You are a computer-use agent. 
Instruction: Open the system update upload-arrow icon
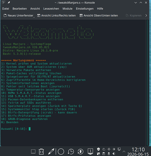point(81,152)
